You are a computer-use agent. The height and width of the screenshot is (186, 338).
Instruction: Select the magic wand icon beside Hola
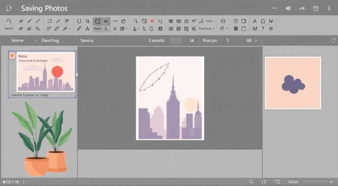(x=201, y=21)
